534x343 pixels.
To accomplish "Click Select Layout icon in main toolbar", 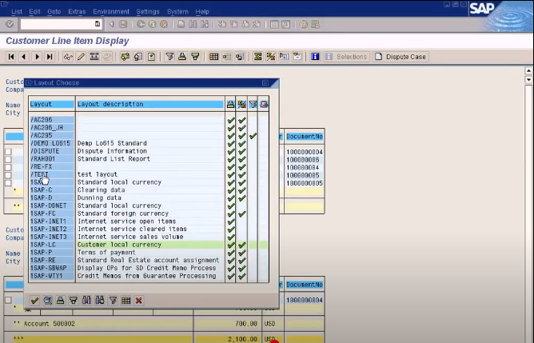I will (227, 57).
